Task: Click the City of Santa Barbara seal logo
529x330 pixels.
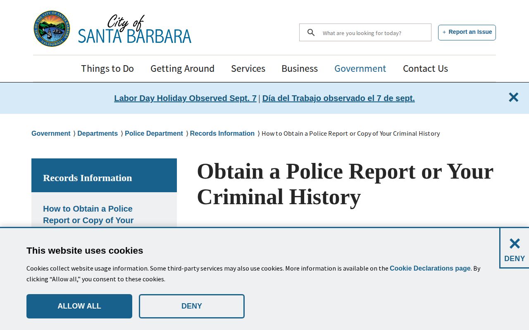Action: click(52, 29)
